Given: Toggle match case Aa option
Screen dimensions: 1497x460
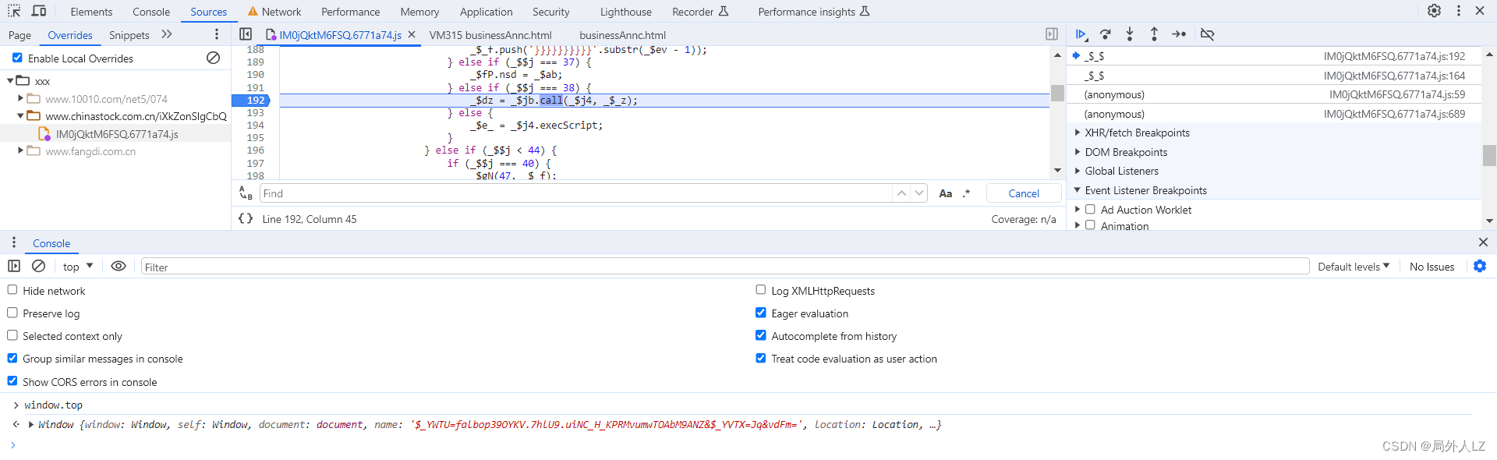Looking at the screenshot, I should point(945,193).
